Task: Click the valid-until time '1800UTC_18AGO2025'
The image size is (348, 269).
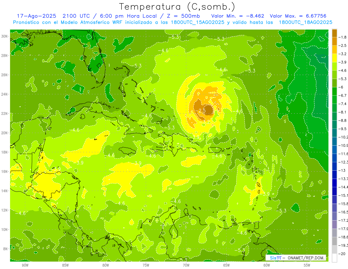Action: tap(305, 22)
